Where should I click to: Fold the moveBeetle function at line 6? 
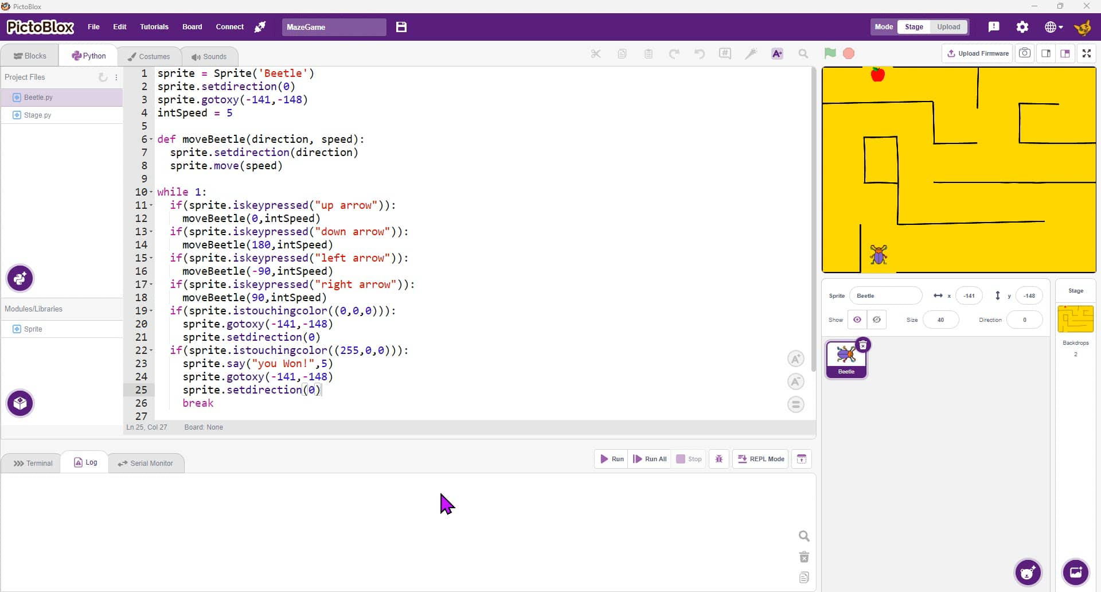(151, 139)
